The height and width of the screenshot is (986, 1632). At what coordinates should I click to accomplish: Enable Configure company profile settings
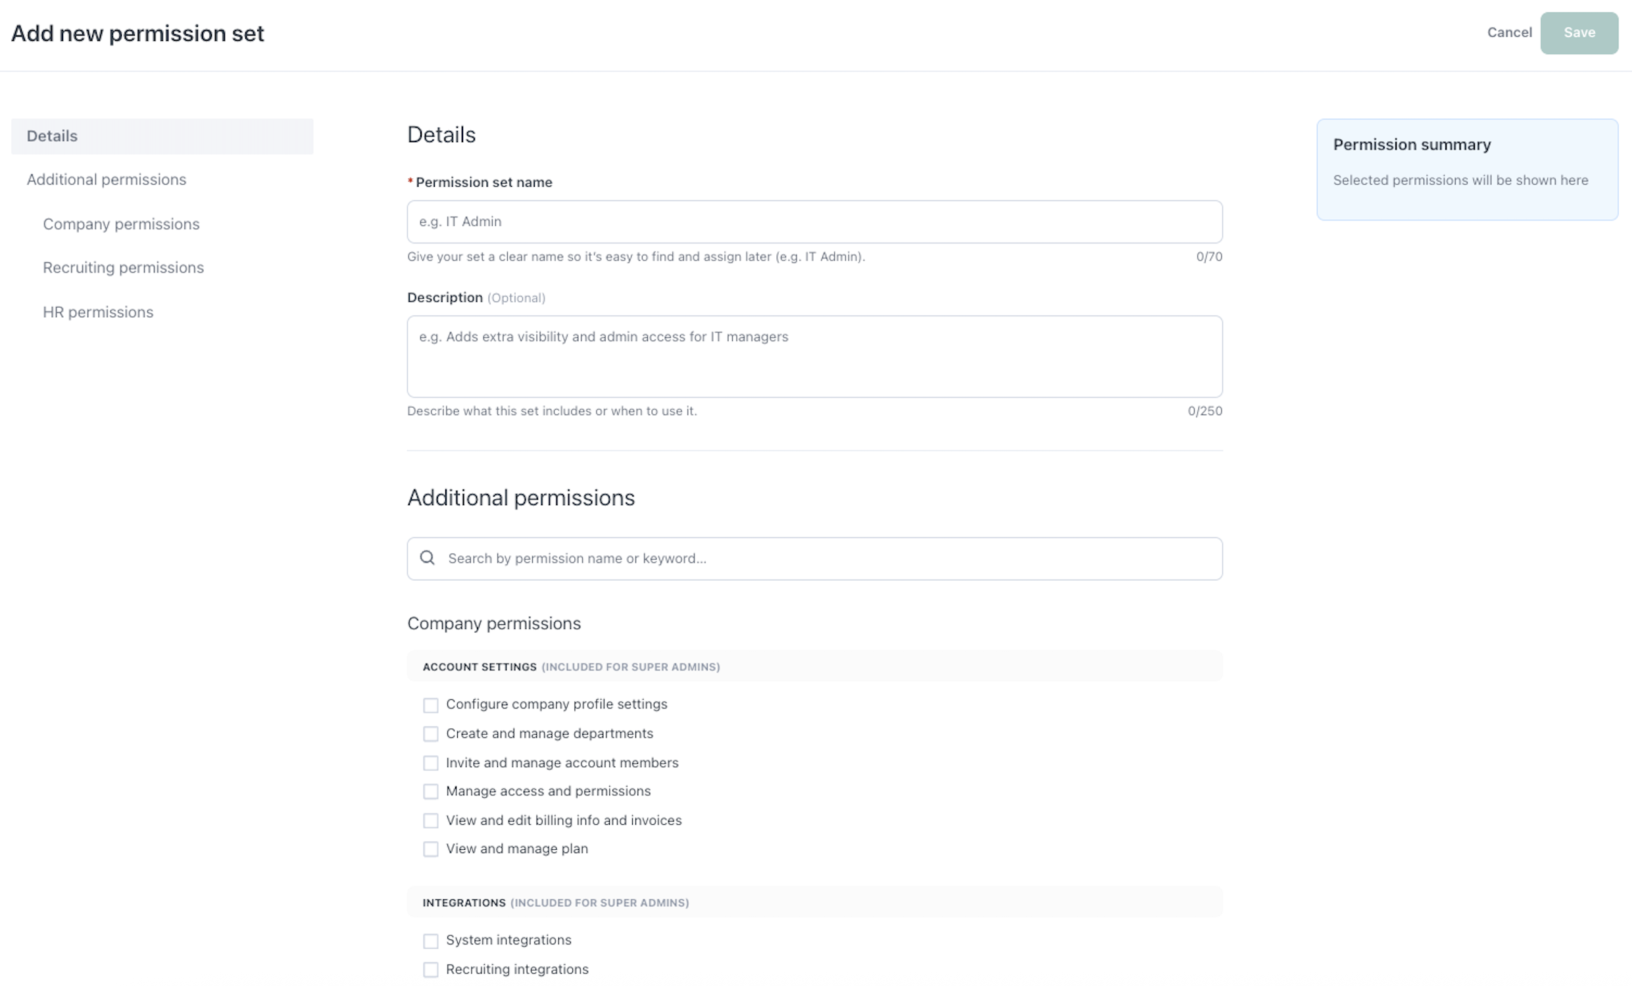431,704
